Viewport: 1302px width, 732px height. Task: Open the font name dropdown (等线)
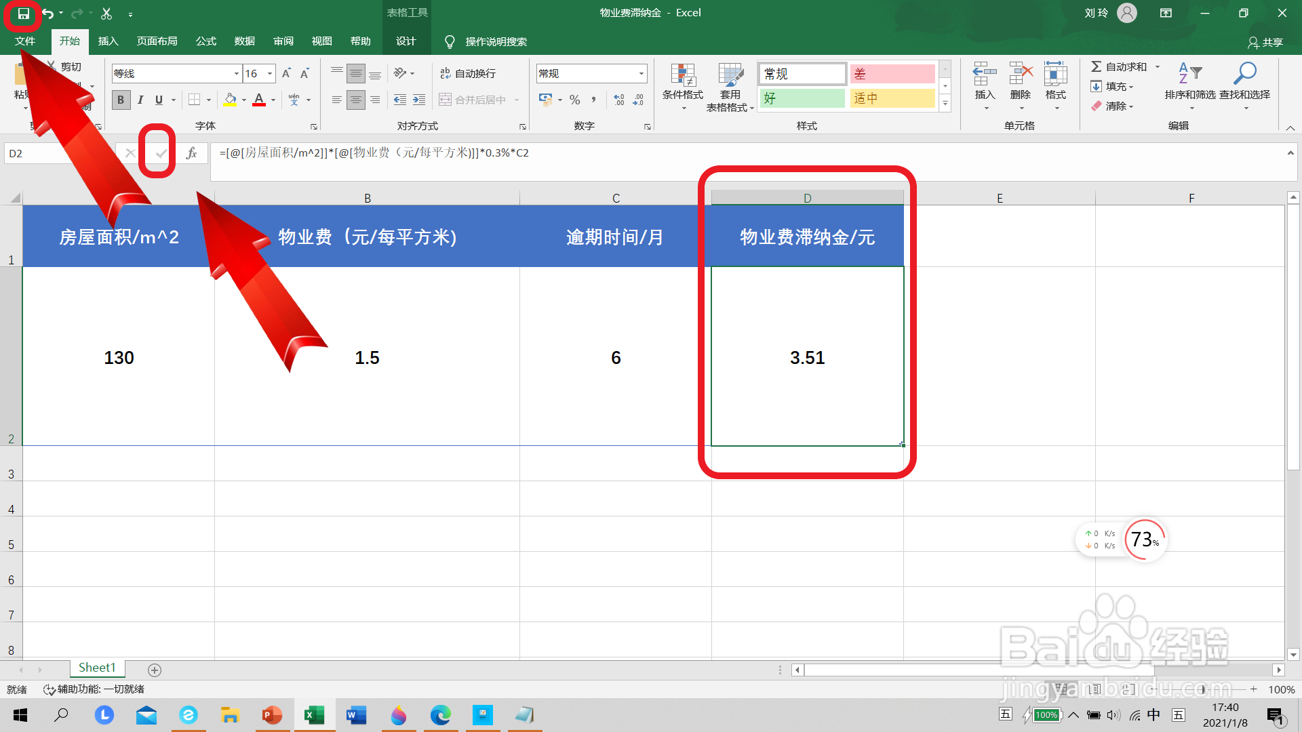[x=237, y=73]
